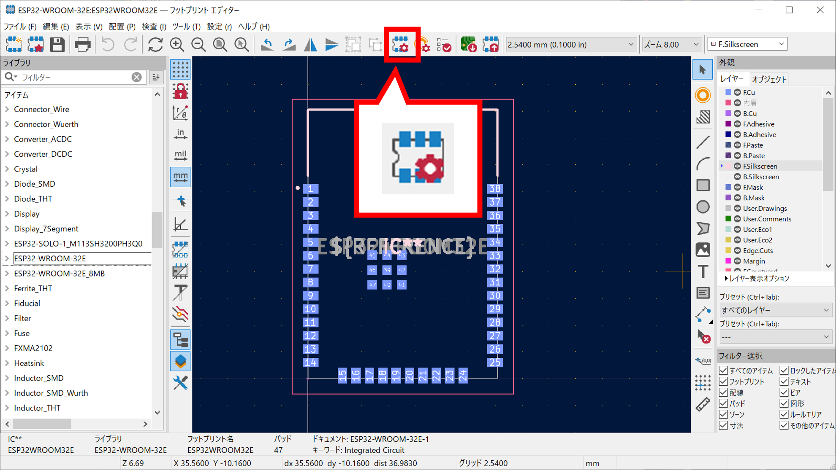Open the 検査 (I) menu
Image resolution: width=836 pixels, height=470 pixels.
pyautogui.click(x=154, y=26)
